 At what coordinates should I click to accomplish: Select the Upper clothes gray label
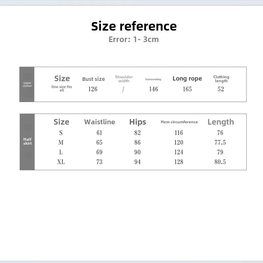pyautogui.click(x=27, y=84)
